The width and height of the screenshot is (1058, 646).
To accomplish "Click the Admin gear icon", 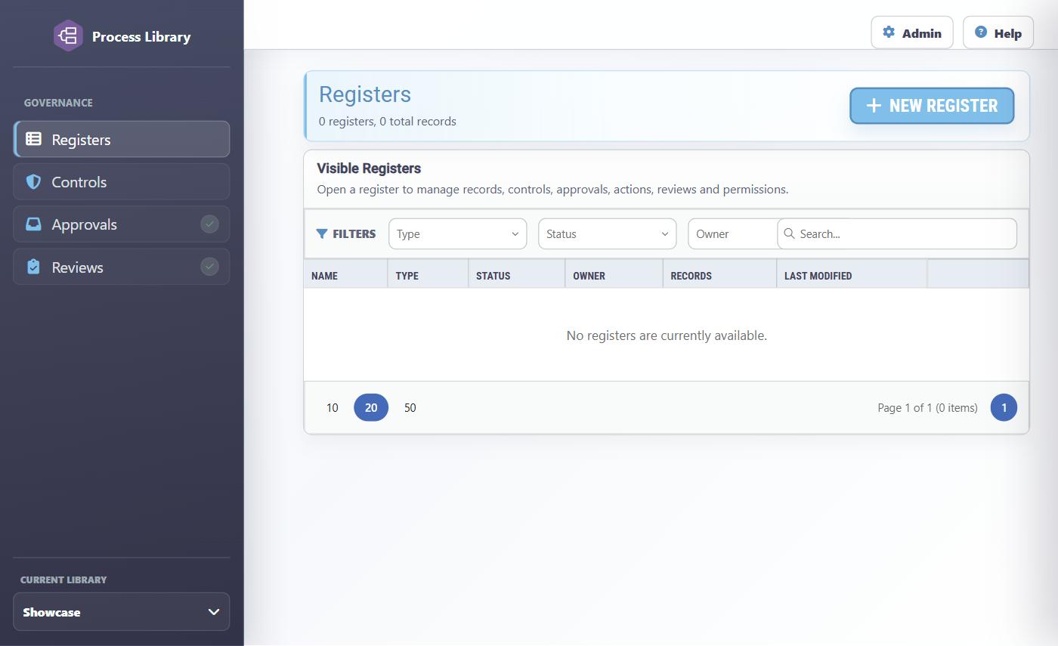I will point(889,32).
